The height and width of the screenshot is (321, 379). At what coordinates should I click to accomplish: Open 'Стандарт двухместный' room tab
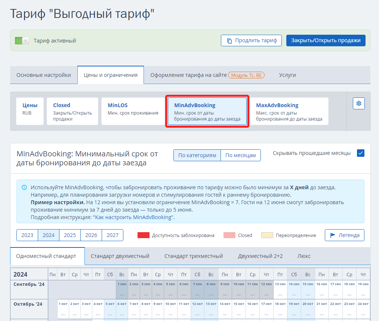(x=120, y=256)
